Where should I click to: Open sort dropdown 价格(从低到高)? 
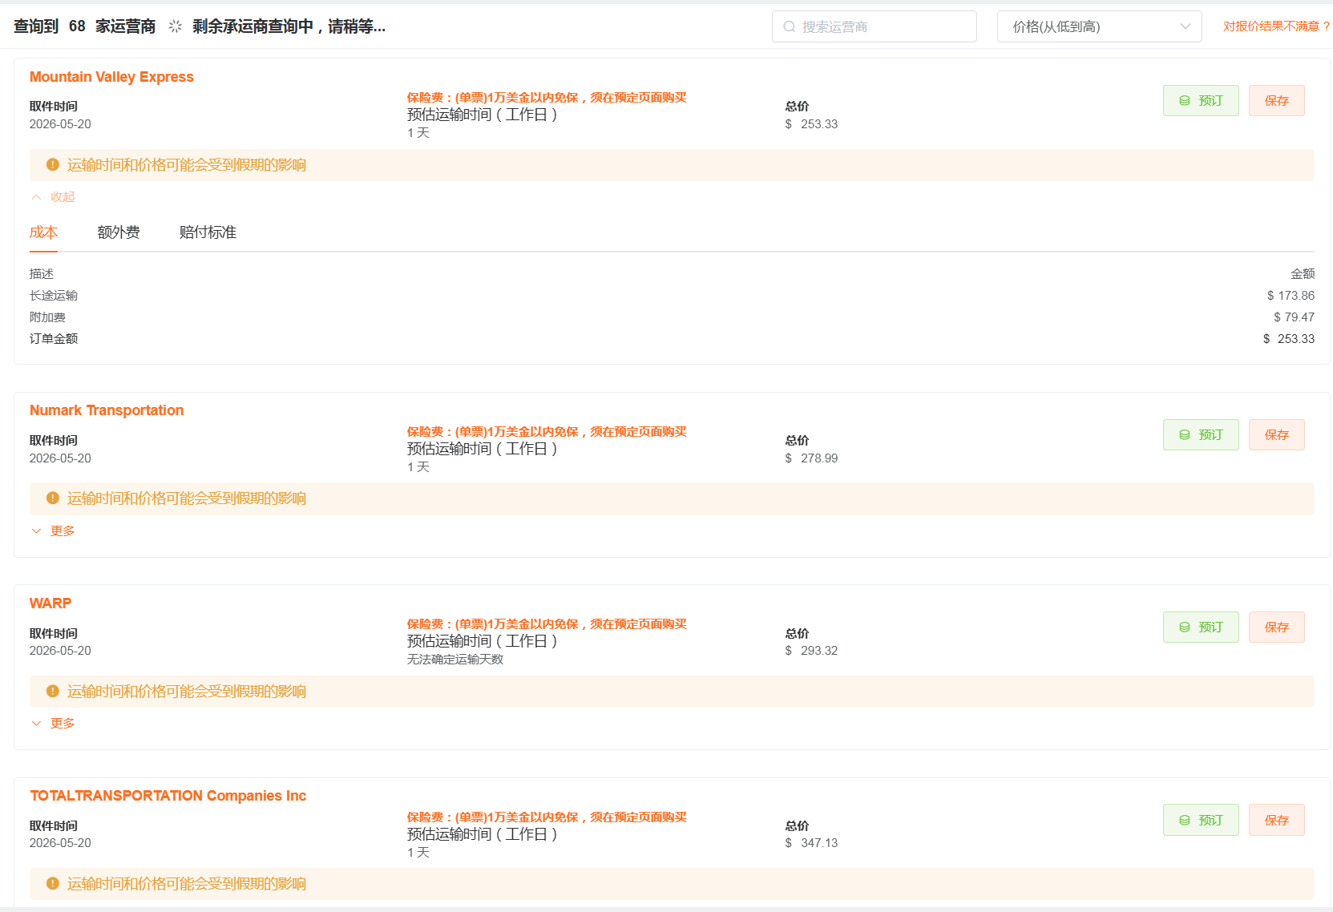[1099, 26]
